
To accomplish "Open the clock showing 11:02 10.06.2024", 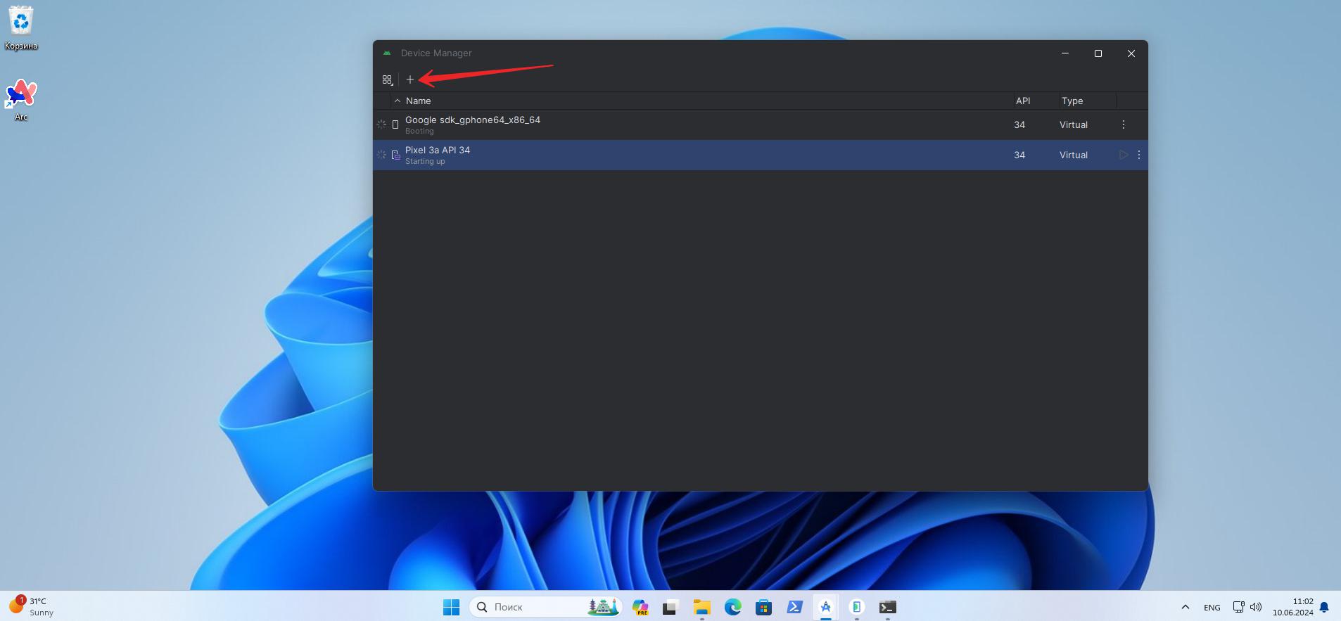I will click(1292, 607).
